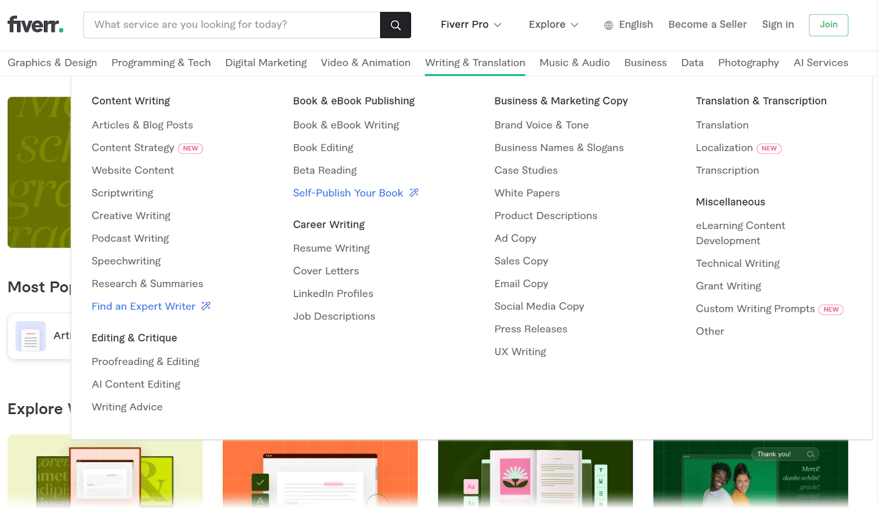This screenshot has width=878, height=510.
Task: Click the article document icon in Most Popular card
Action: point(30,336)
